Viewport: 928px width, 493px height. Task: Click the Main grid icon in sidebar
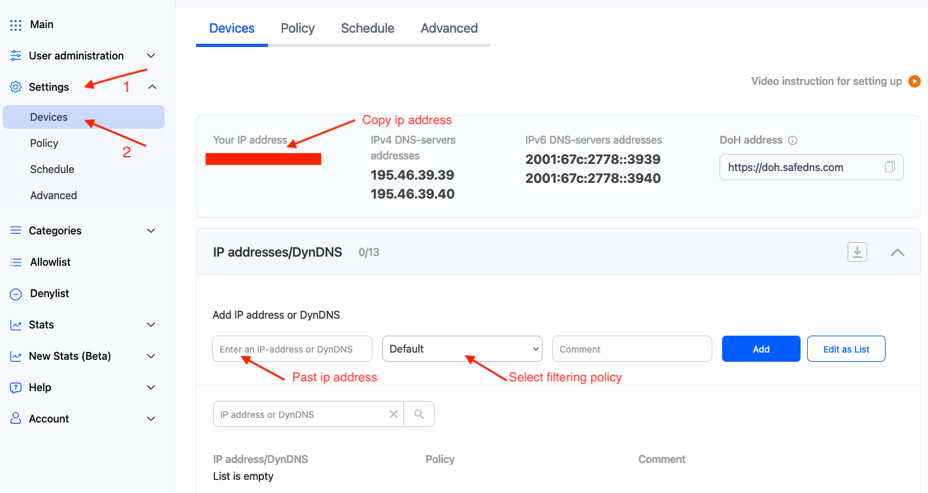pyautogui.click(x=16, y=25)
